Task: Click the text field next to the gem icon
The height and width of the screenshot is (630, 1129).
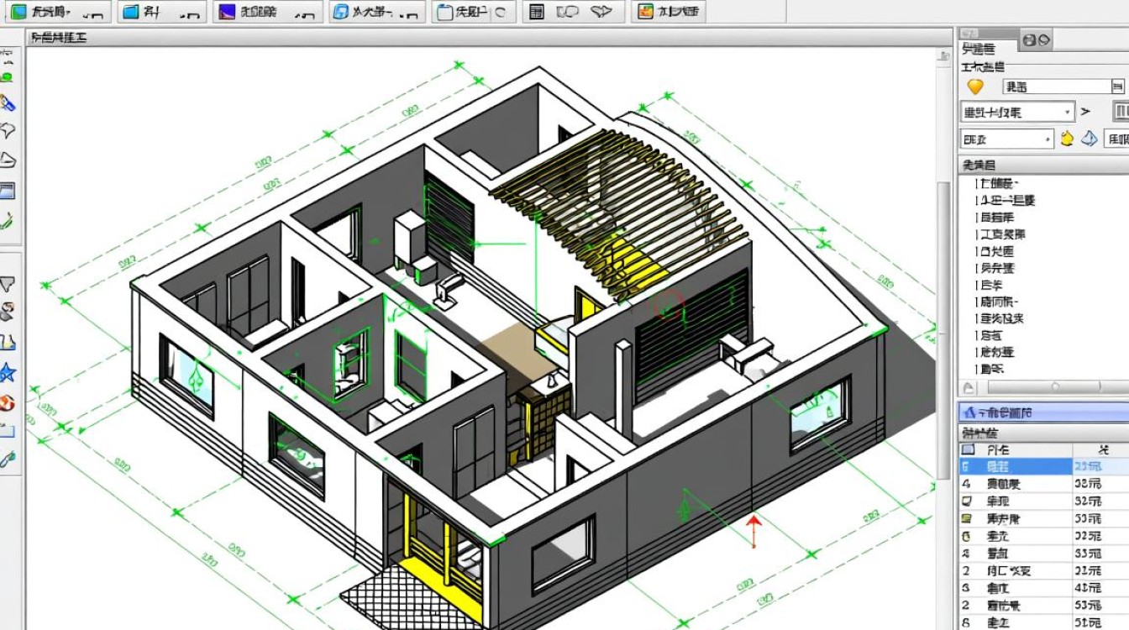Action: tap(1057, 87)
